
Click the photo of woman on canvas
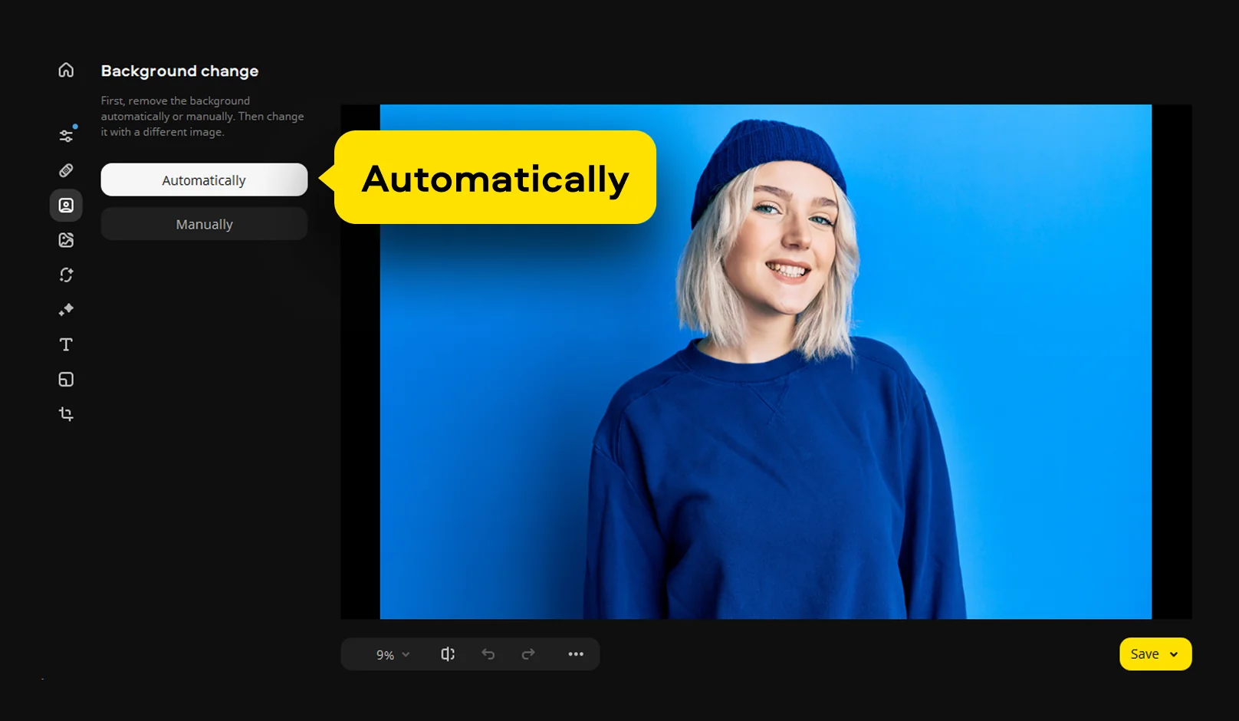coord(765,362)
